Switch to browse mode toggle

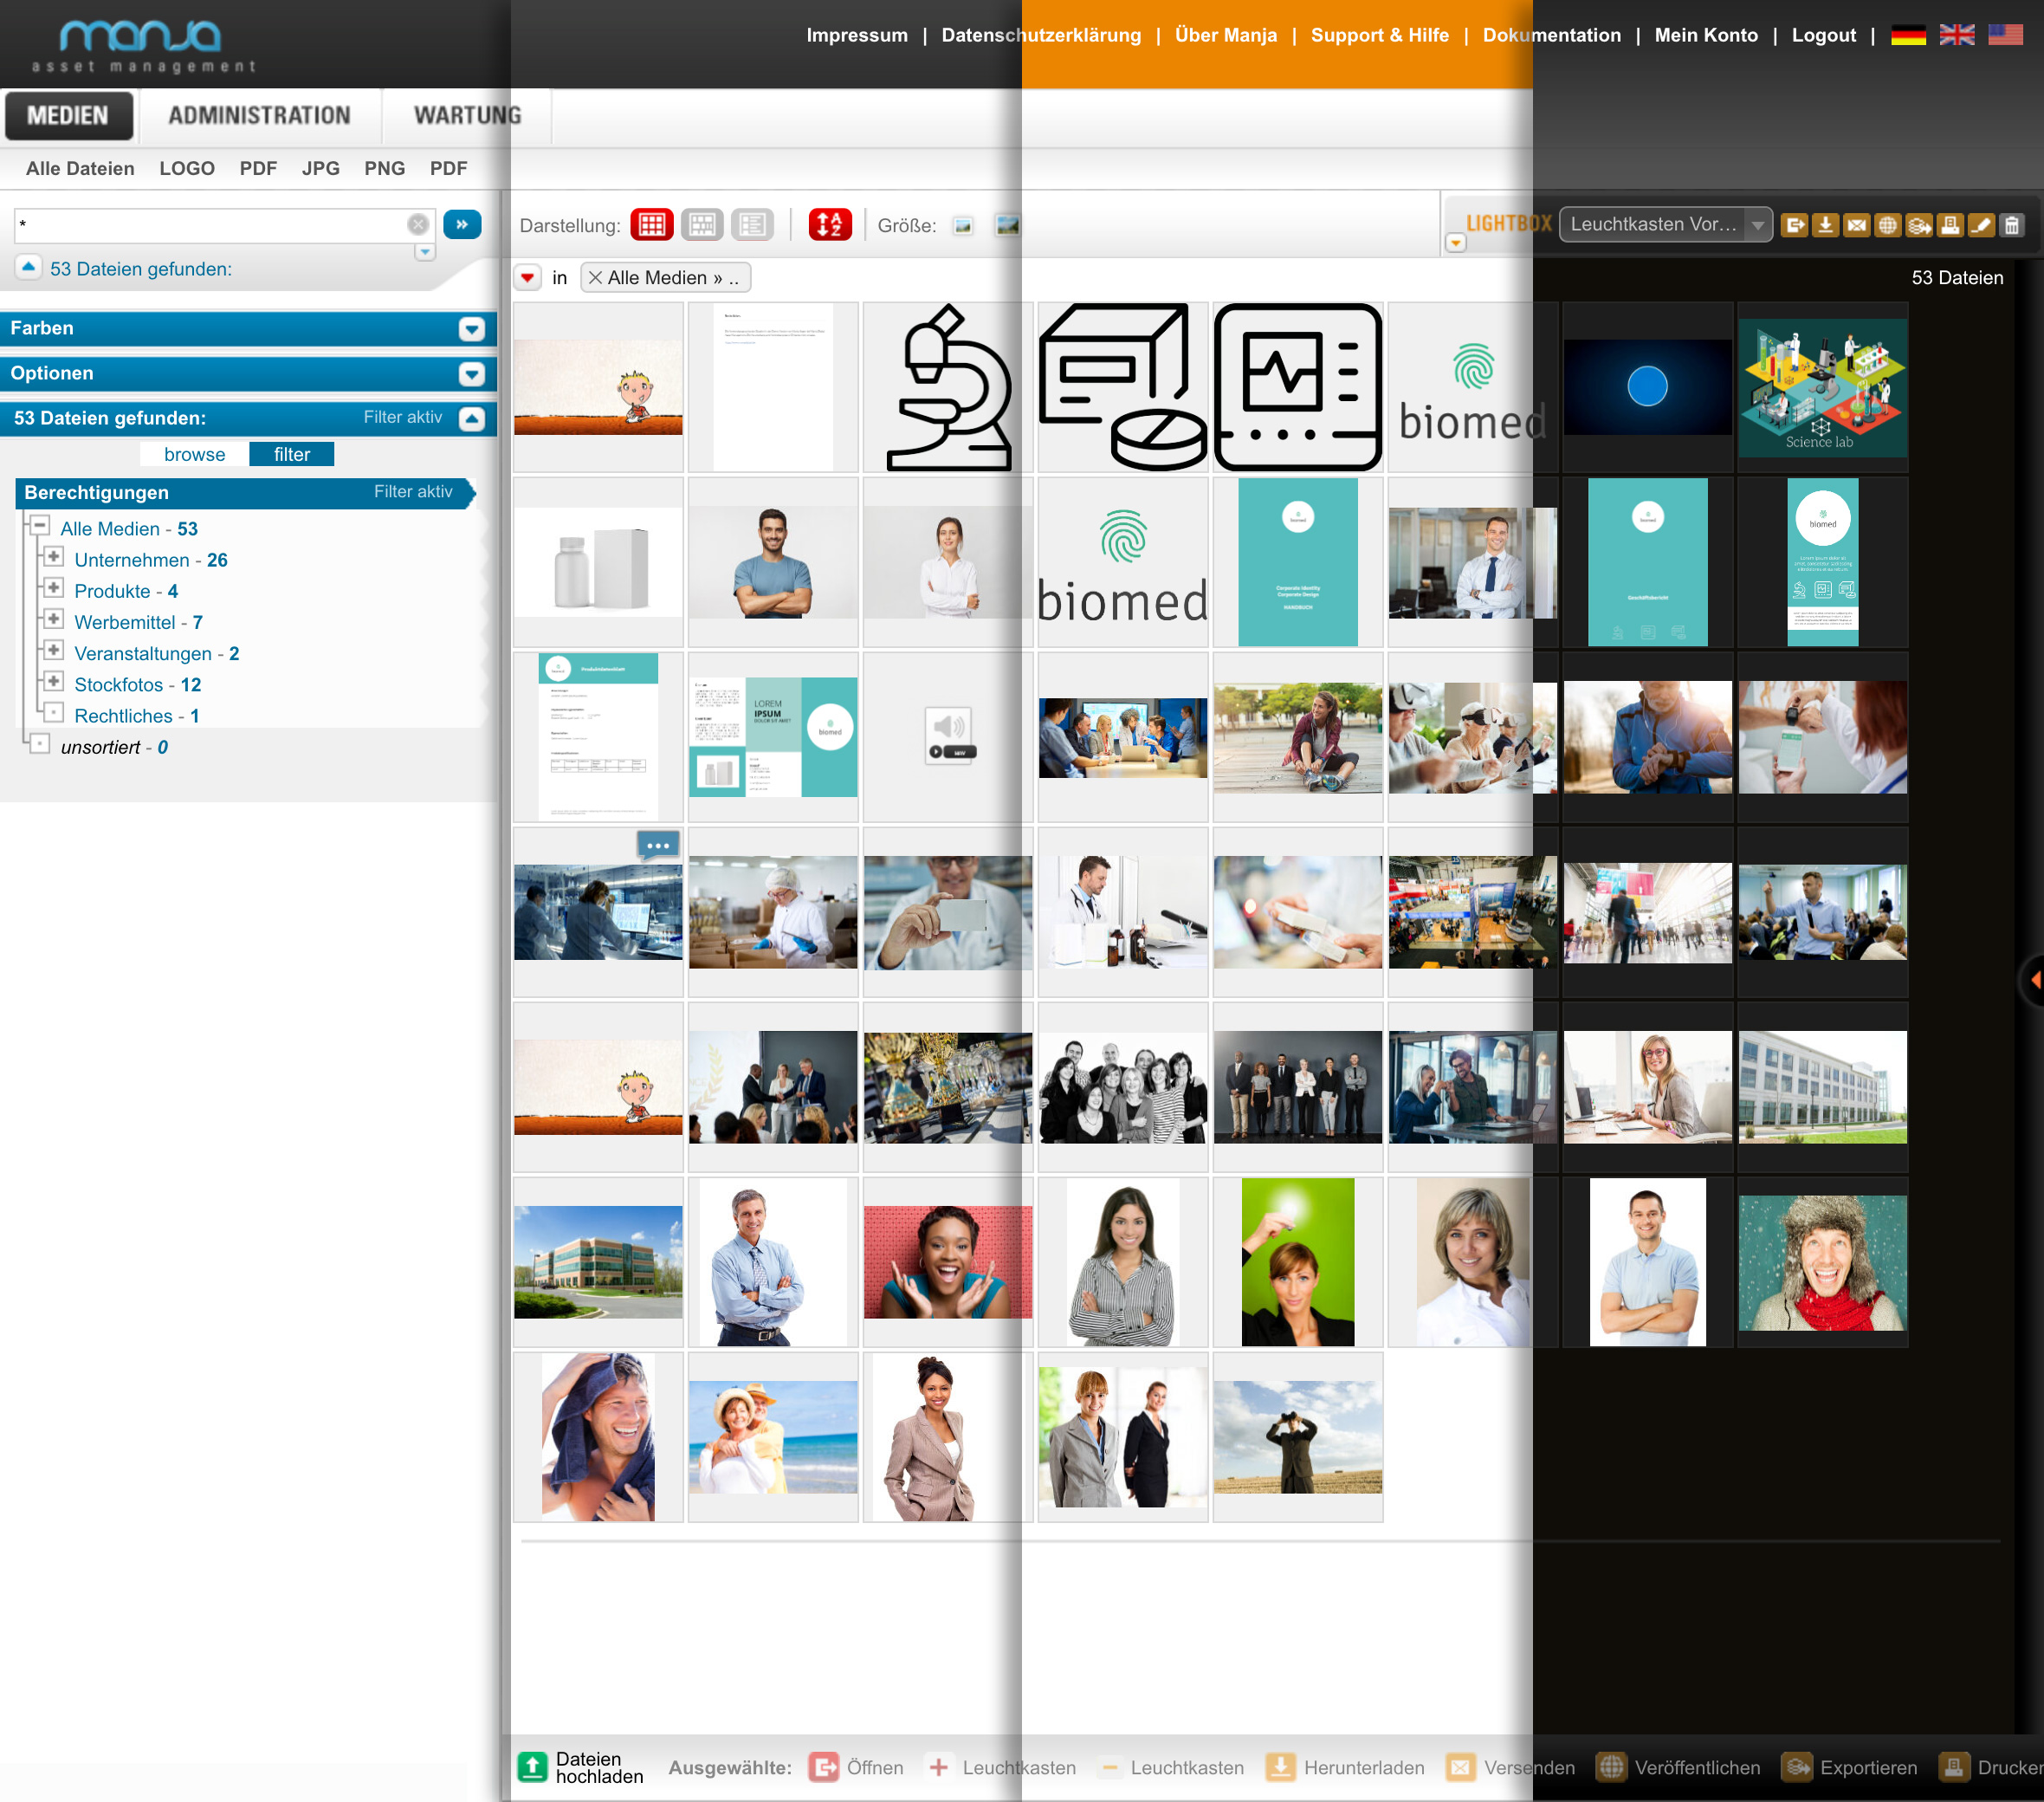194,454
